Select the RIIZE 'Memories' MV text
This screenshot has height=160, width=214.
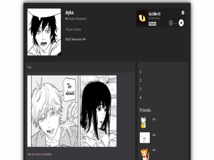(75, 40)
